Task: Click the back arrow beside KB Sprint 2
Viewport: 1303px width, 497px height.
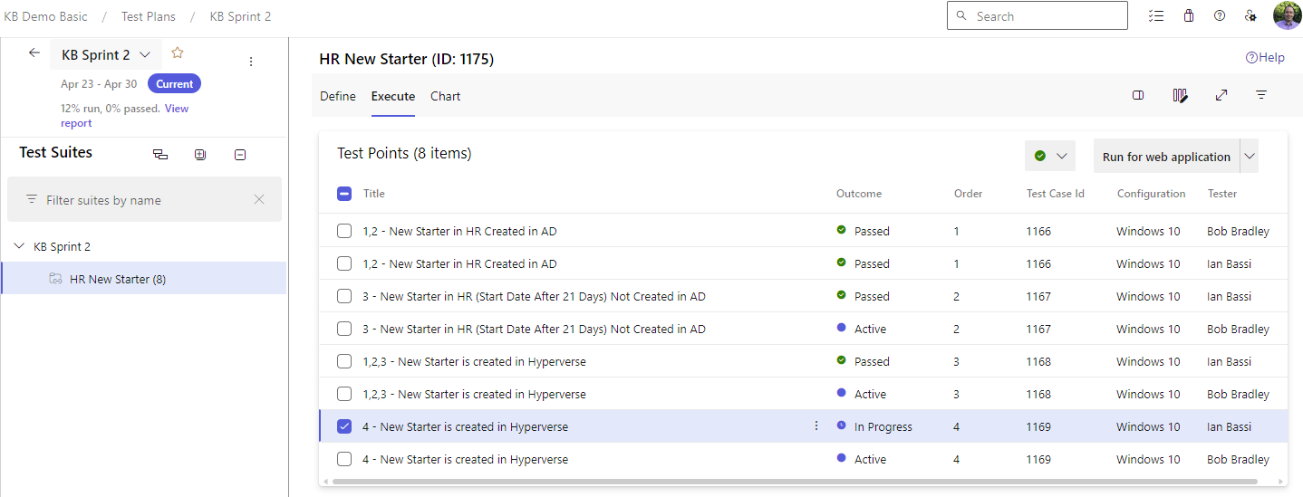Action: 34,53
